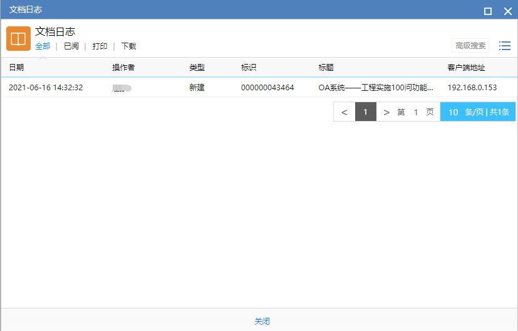Switch to the 已阅 tab
Screen dimensions: 518x331
click(x=71, y=46)
